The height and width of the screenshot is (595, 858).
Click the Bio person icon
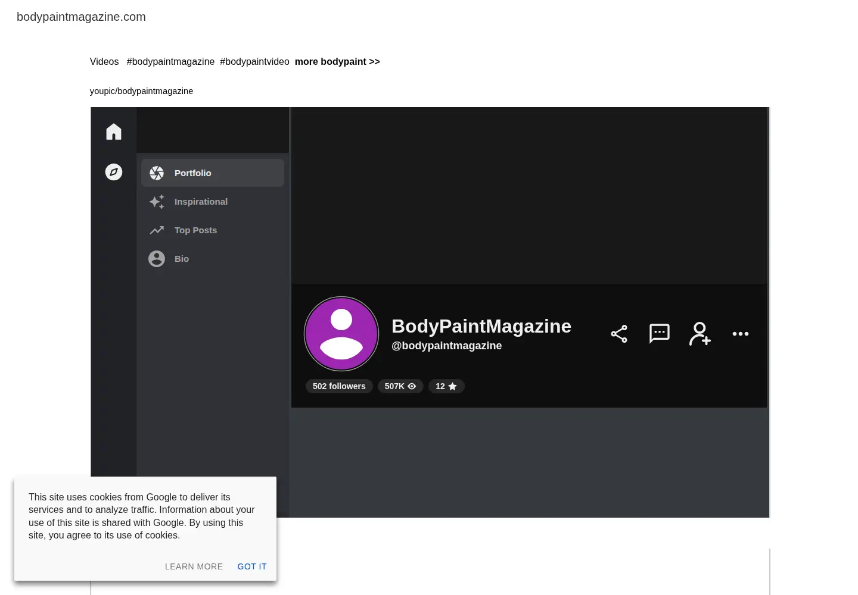[157, 259]
